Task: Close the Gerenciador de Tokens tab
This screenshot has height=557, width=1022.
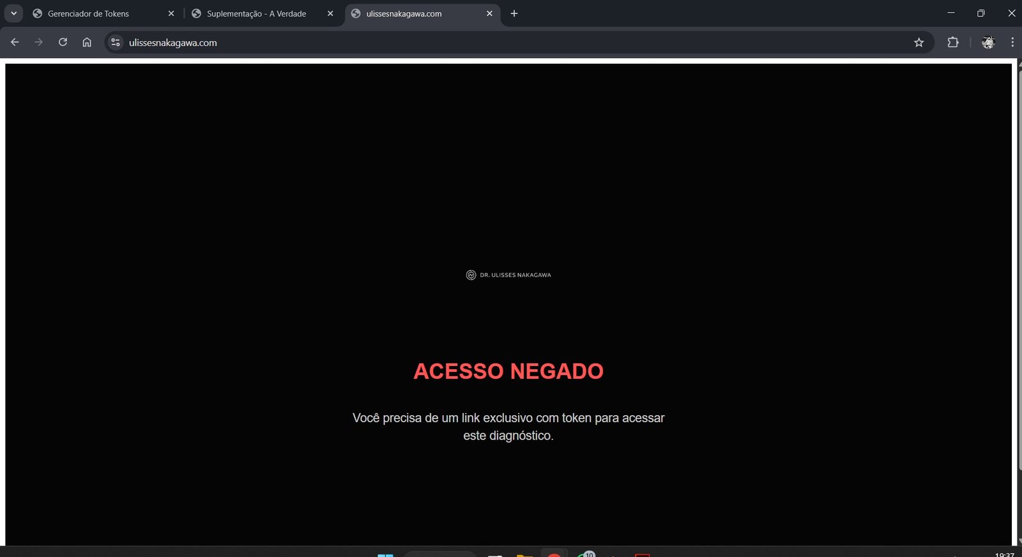Action: click(x=171, y=13)
